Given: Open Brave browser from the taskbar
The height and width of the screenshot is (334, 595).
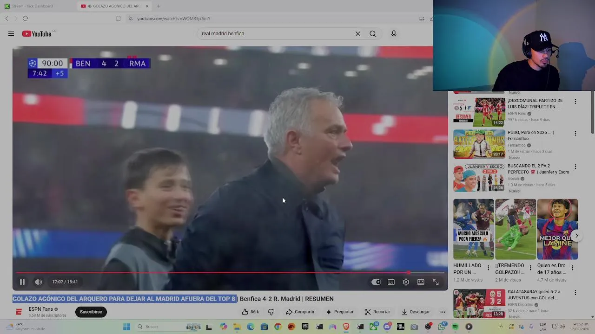Looking at the screenshot, I should (x=346, y=327).
